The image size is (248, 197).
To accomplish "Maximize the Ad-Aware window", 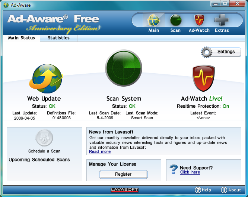I will point(225,4).
